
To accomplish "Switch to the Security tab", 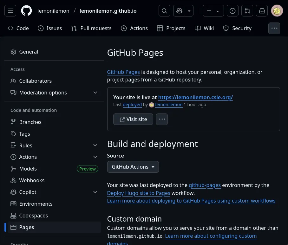I will tap(238, 28).
